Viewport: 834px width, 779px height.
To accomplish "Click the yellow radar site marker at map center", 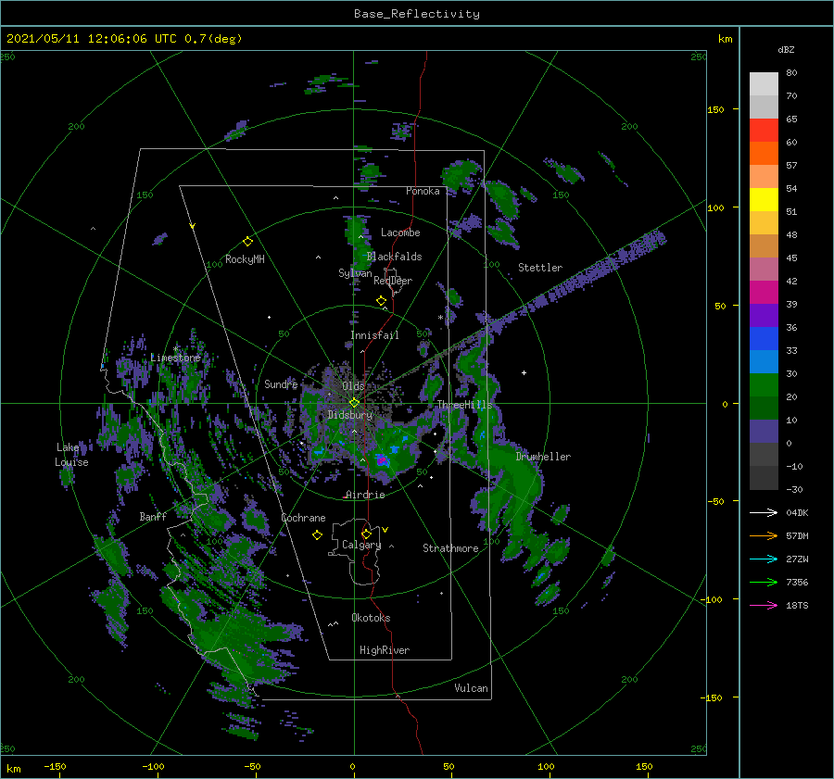I will (x=354, y=403).
